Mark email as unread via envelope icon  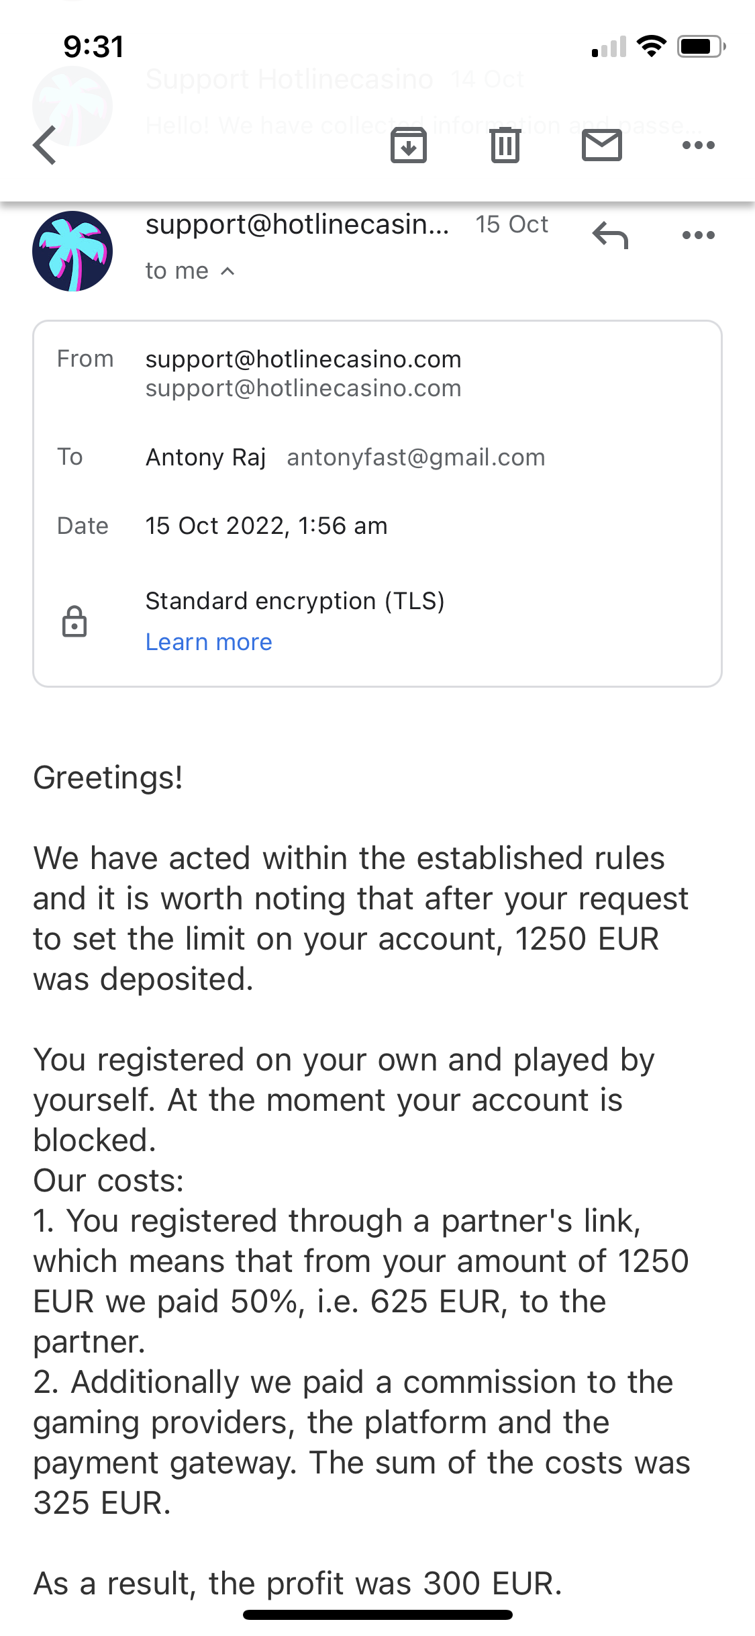pyautogui.click(x=601, y=145)
